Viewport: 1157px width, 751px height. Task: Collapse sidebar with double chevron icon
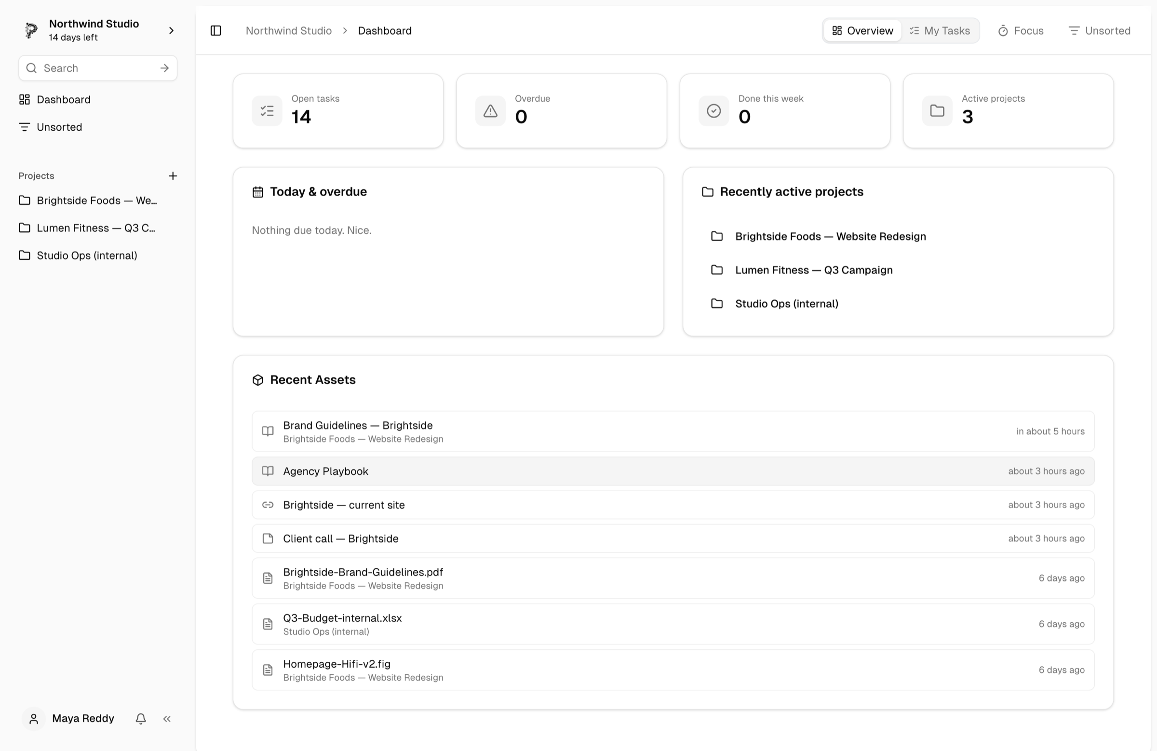[167, 718]
